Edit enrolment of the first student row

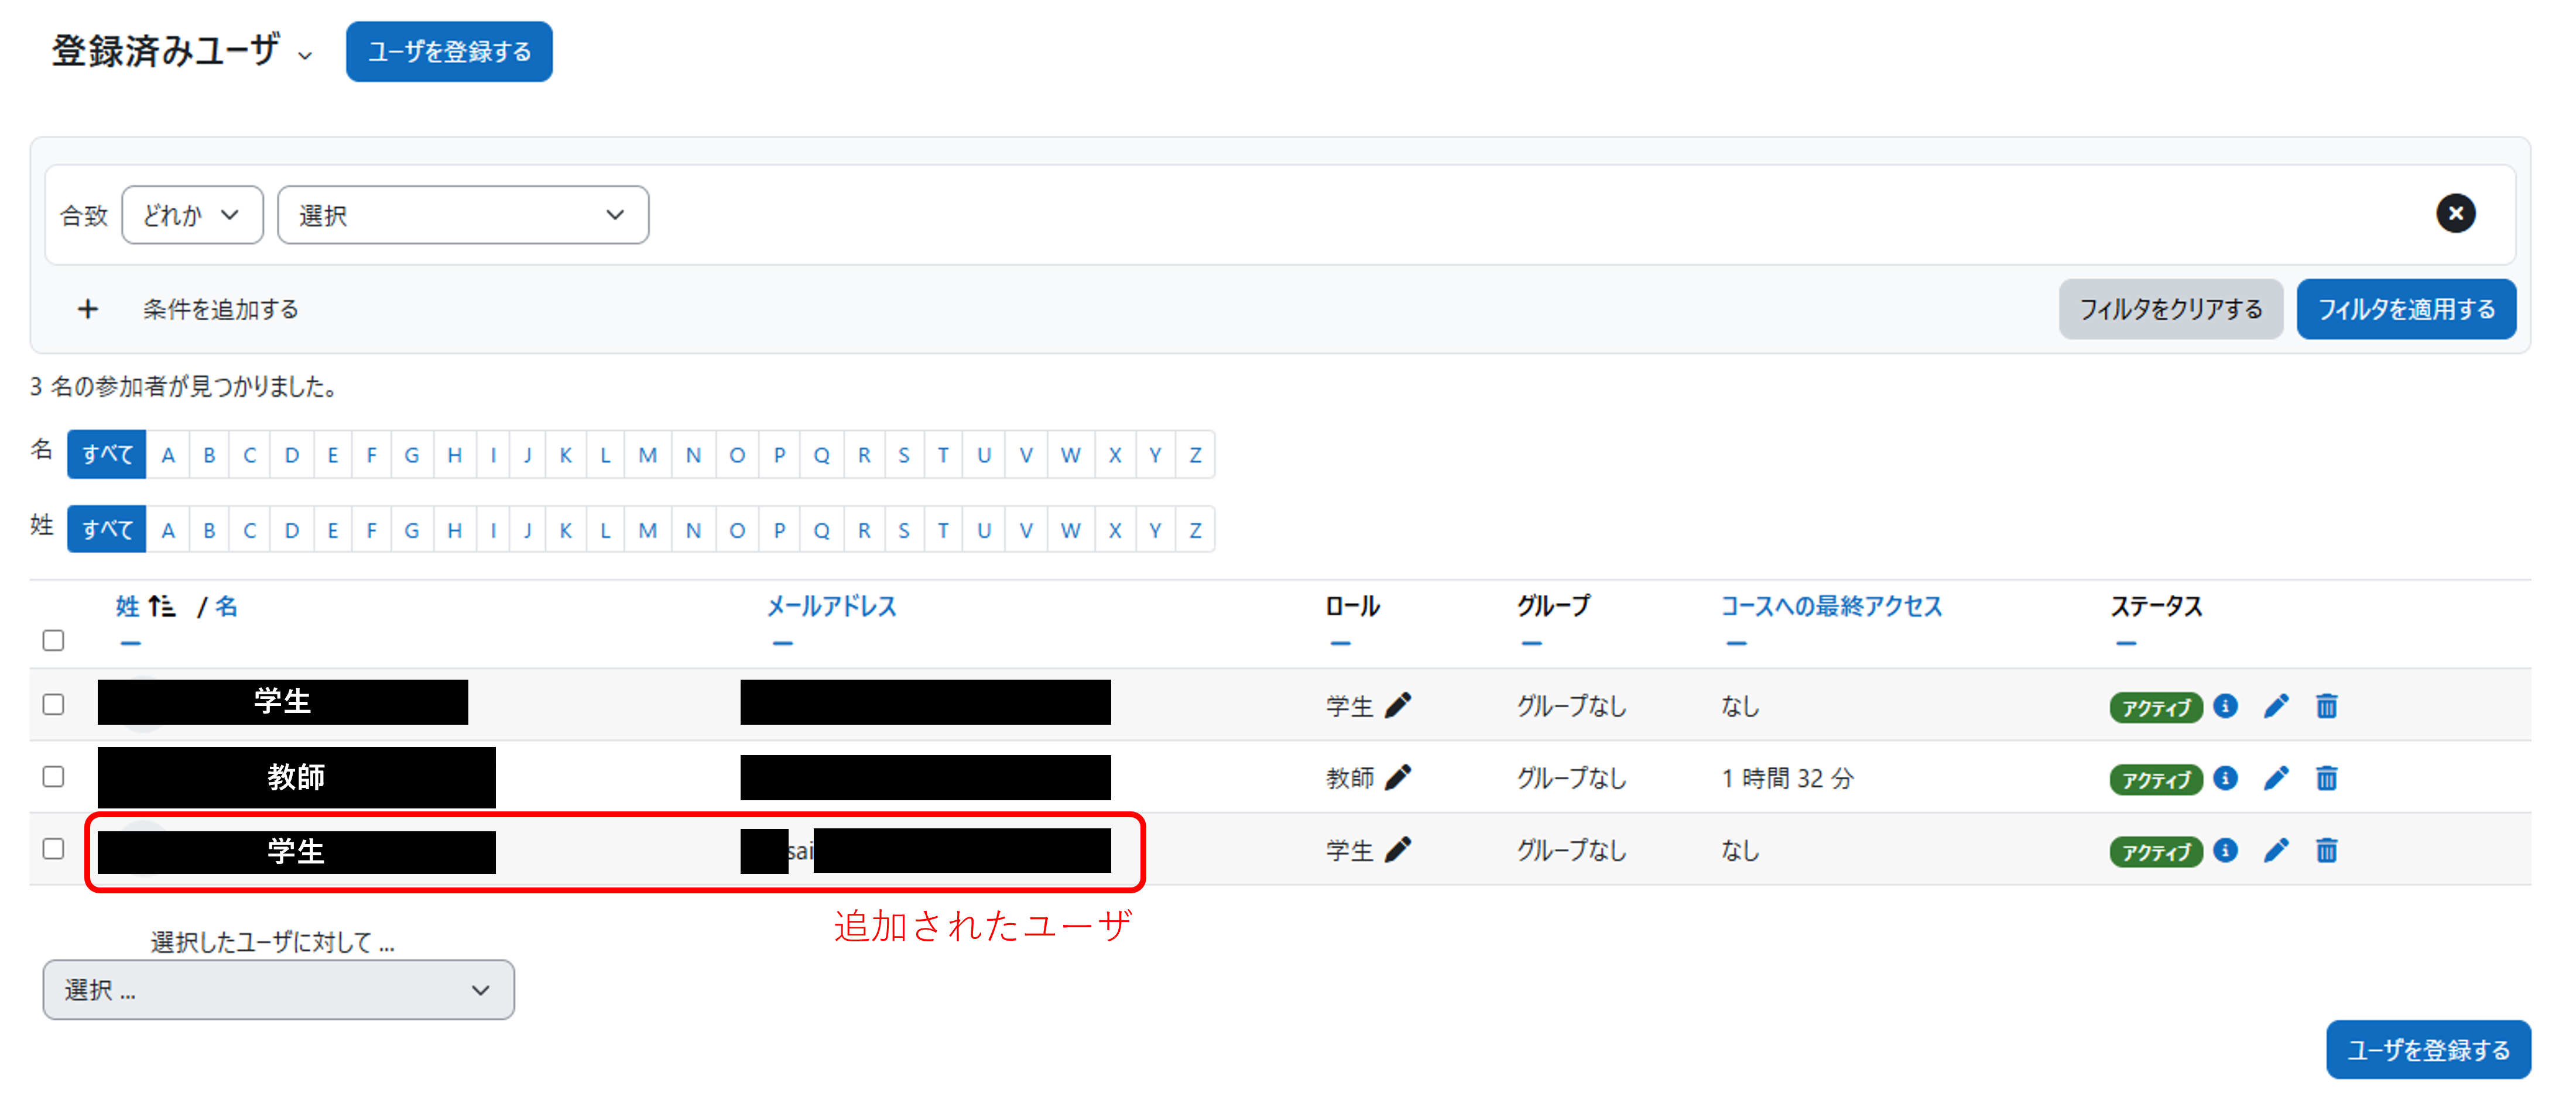pyautogui.click(x=2276, y=706)
